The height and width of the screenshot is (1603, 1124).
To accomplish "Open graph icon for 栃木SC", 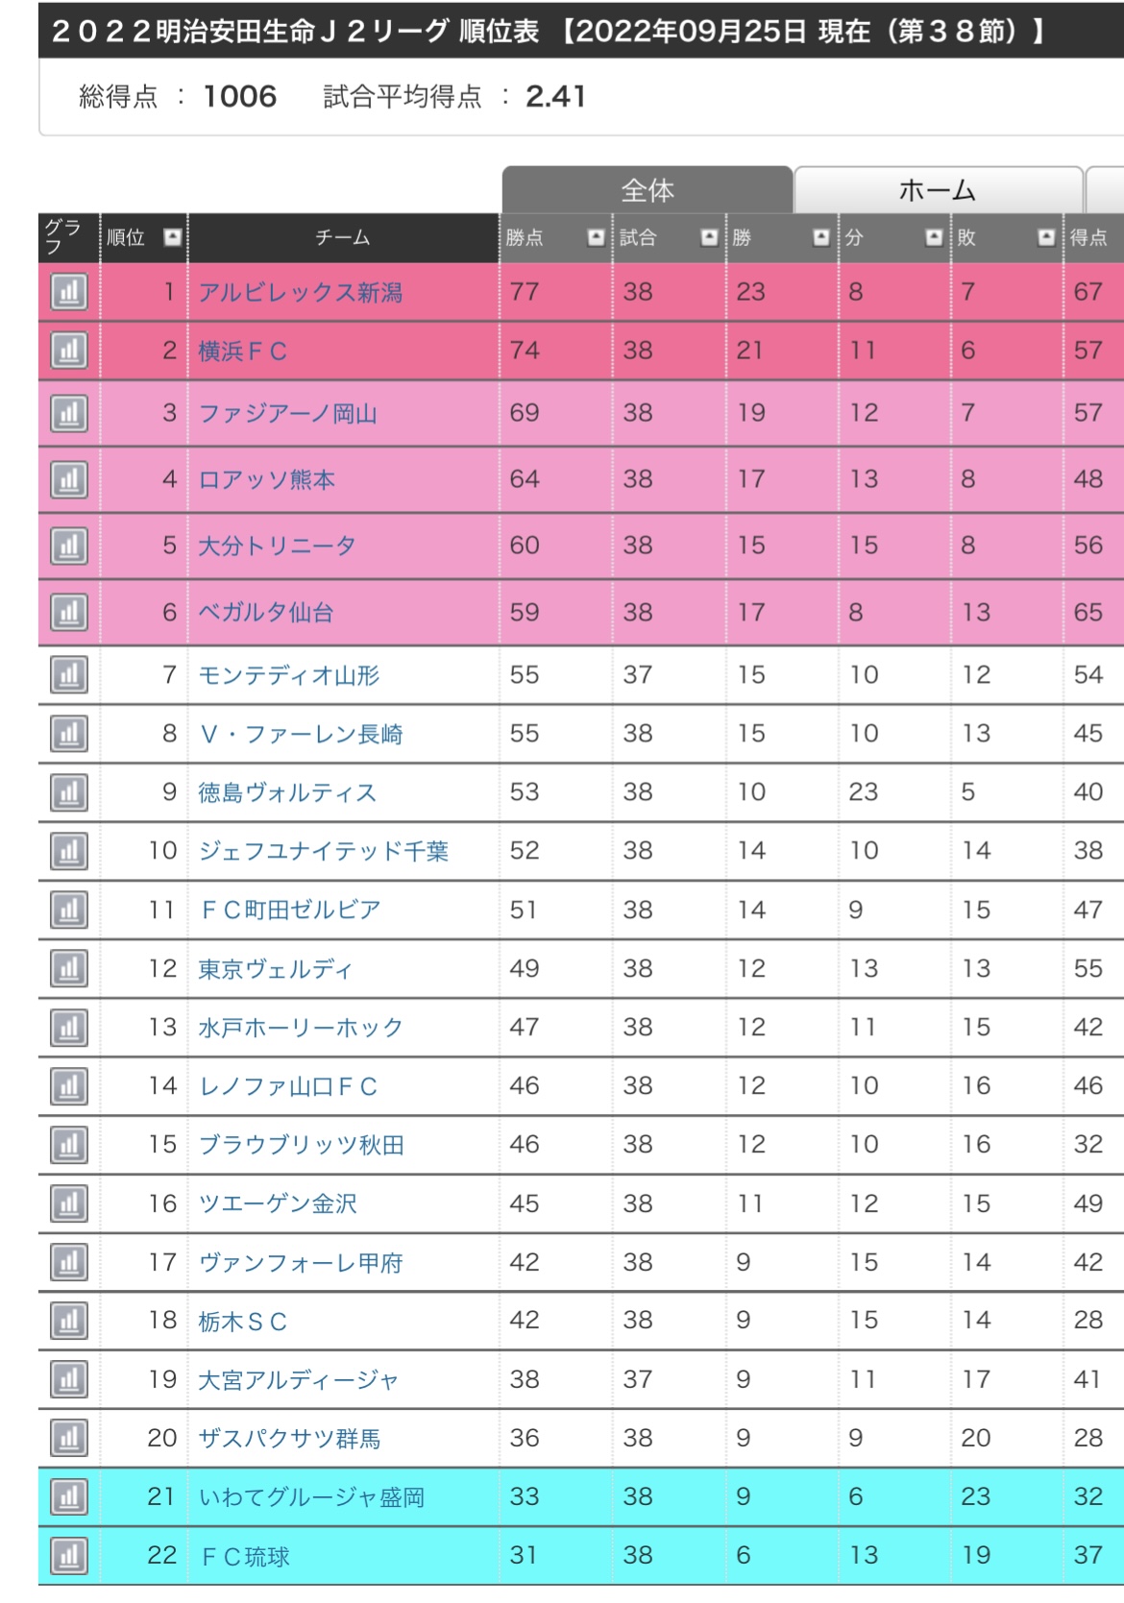I will click(x=69, y=1321).
